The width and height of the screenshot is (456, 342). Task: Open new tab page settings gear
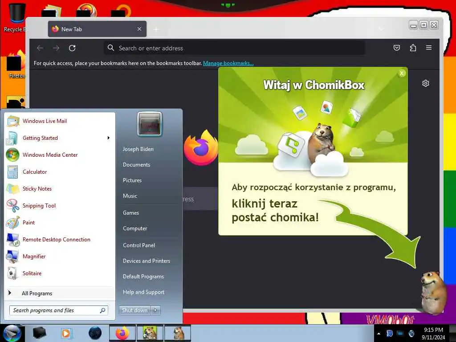tap(425, 83)
